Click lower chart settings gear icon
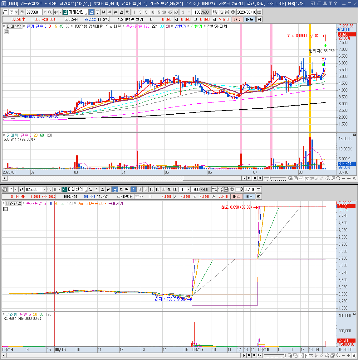Viewport: 358px width, 360px height. 232,189
